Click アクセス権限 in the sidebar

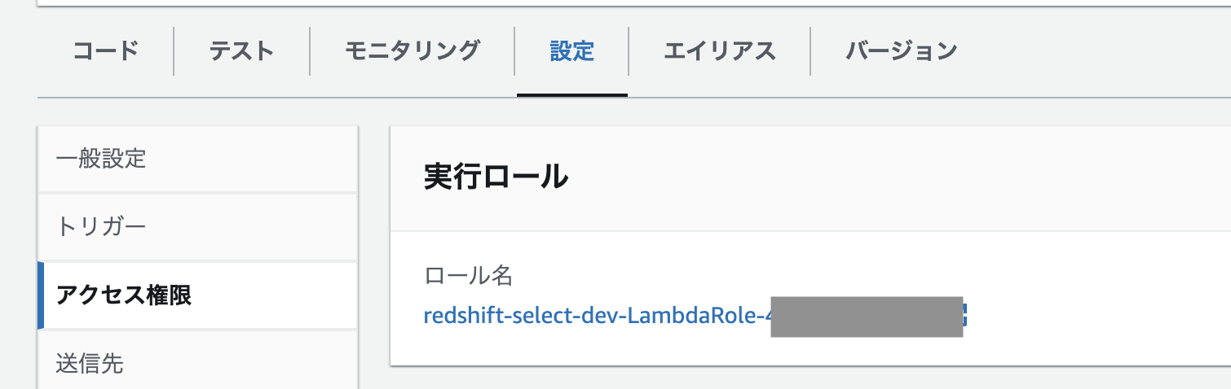(124, 295)
